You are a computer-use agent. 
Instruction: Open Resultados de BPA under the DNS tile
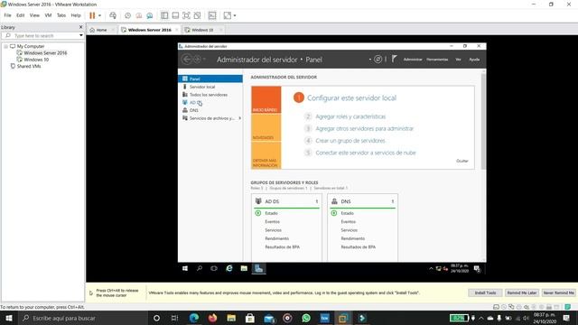tap(358, 246)
